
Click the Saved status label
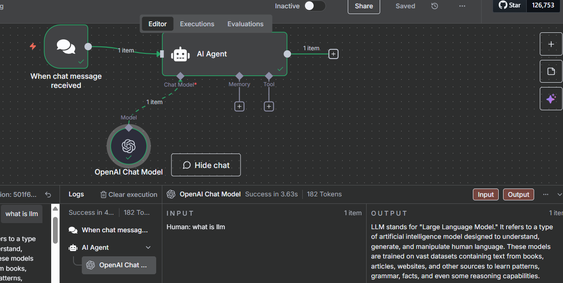pyautogui.click(x=406, y=6)
